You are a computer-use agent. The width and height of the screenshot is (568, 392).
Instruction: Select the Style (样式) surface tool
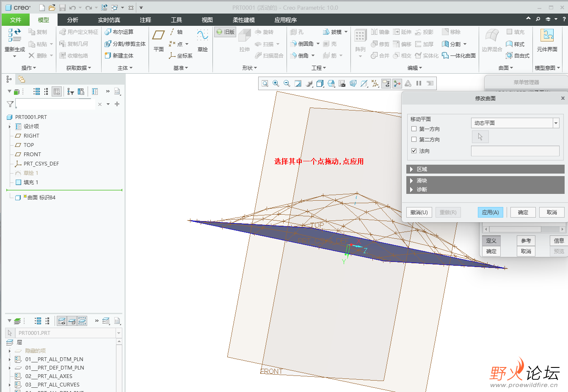pyautogui.click(x=515, y=44)
